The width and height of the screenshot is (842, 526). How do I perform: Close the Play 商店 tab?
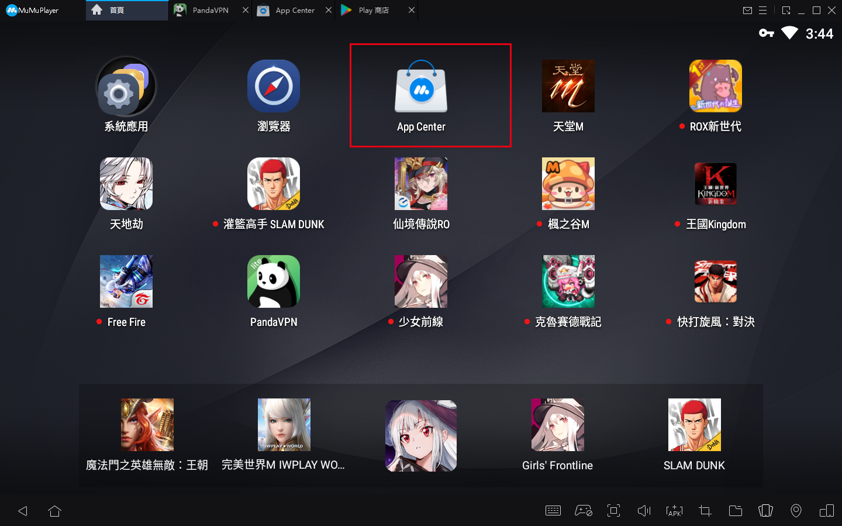412,11
